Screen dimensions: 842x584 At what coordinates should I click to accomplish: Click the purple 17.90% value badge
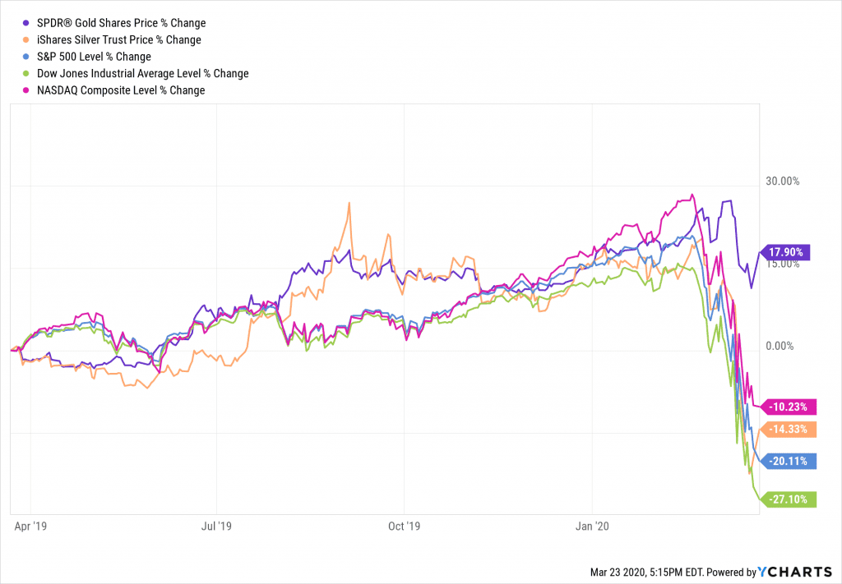coord(788,252)
